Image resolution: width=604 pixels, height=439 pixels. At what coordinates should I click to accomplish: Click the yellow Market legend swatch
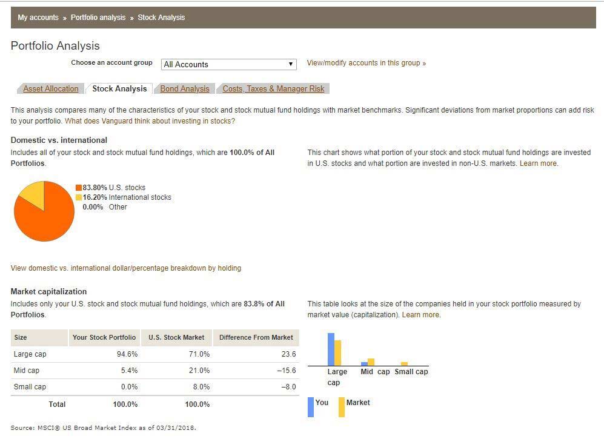pyautogui.click(x=342, y=407)
